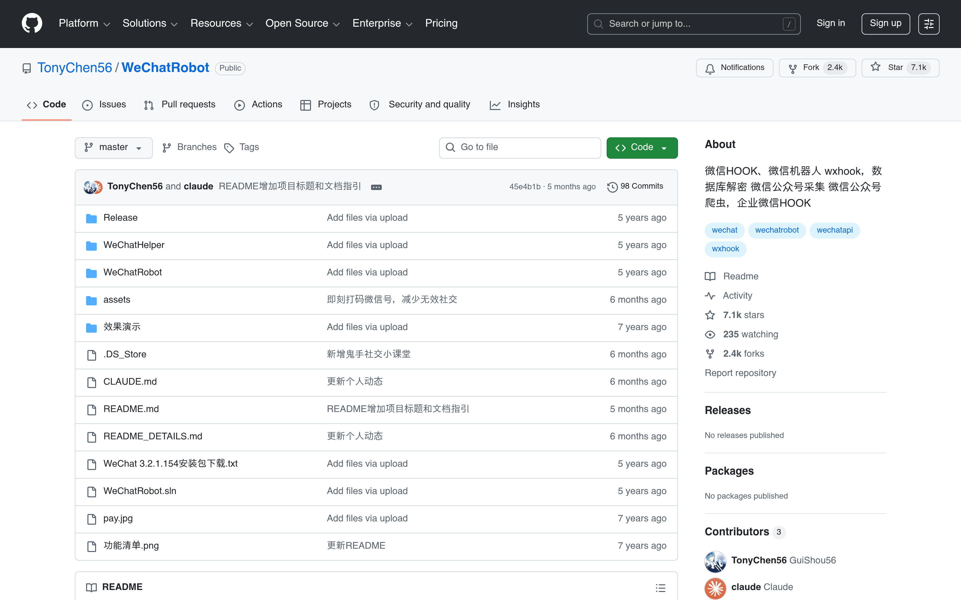961x600 pixels.
Task: Open the master branch dropdown
Action: (x=113, y=148)
